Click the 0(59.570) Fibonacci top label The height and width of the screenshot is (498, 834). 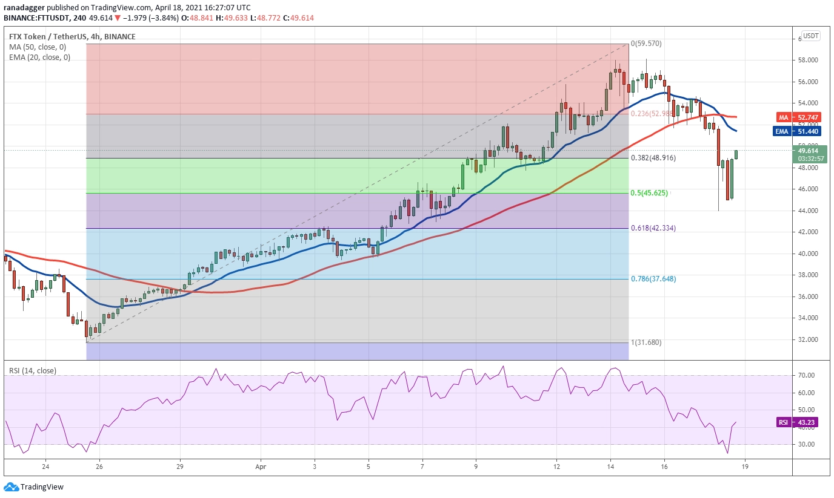pos(646,44)
